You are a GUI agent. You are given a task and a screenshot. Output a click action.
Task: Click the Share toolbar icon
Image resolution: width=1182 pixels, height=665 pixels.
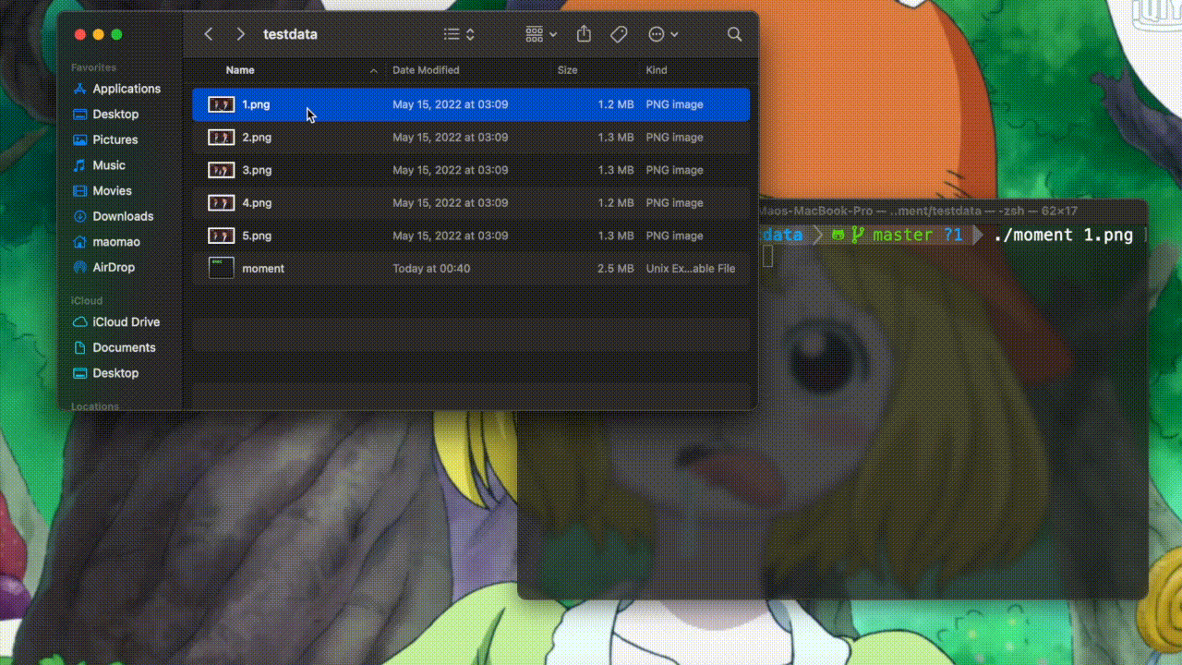click(584, 34)
